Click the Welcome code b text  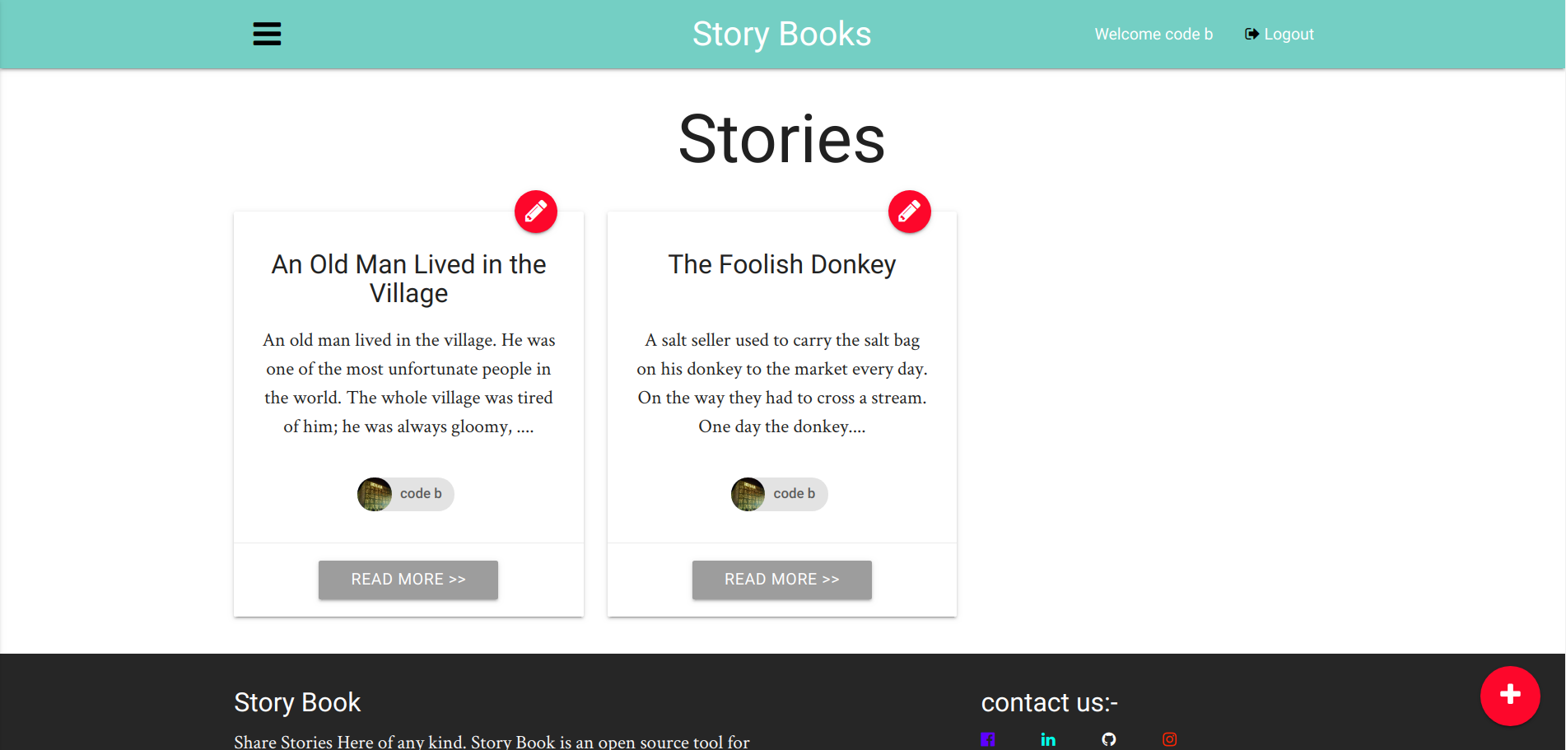tap(1153, 34)
